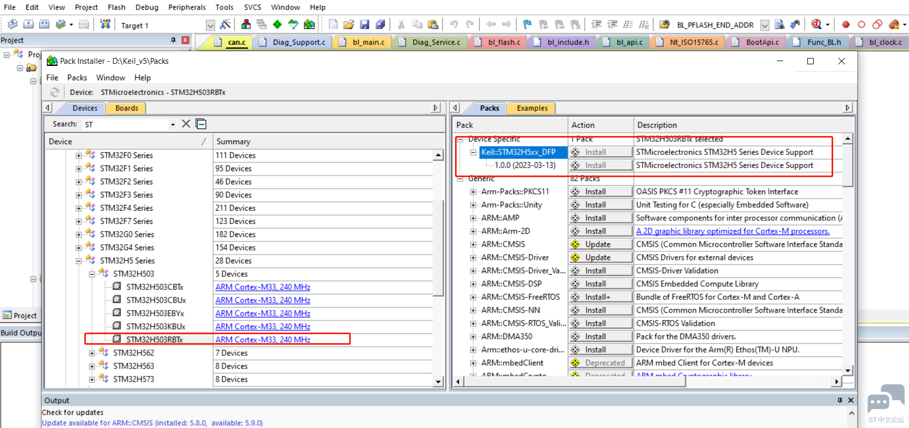The width and height of the screenshot is (909, 428).
Task: Click Update for ARM::CMSIS
Action: click(601, 245)
